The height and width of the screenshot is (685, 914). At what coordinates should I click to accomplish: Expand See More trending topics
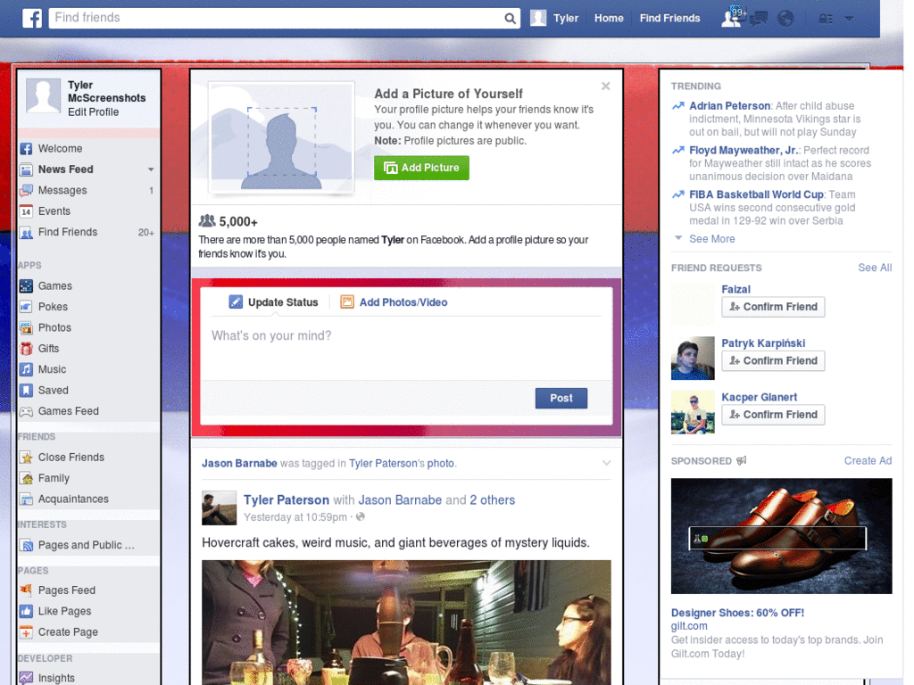click(x=711, y=239)
